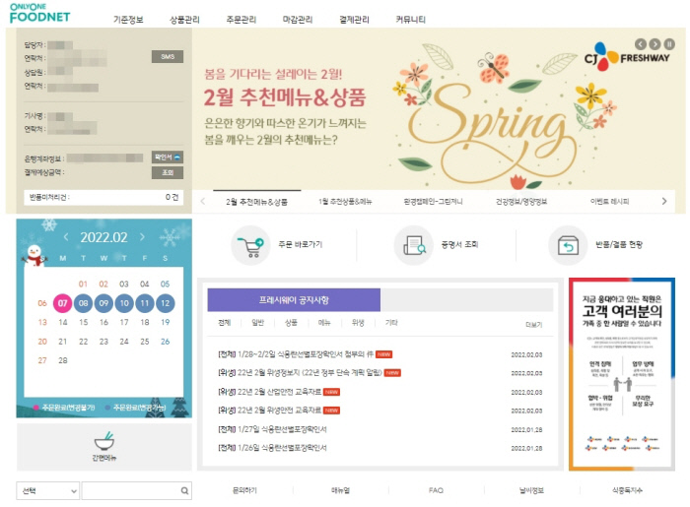Screen dimensions: 690x507
Task: Click the 반품미처리건 count box
Action: pos(103,197)
